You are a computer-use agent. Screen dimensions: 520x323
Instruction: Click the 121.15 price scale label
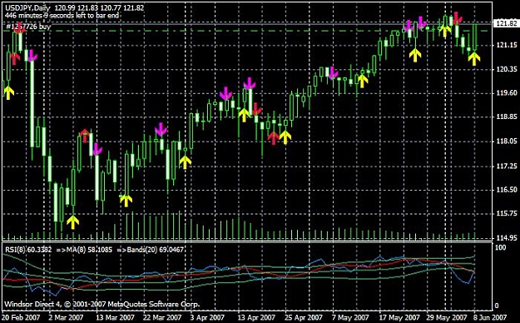pyautogui.click(x=506, y=45)
